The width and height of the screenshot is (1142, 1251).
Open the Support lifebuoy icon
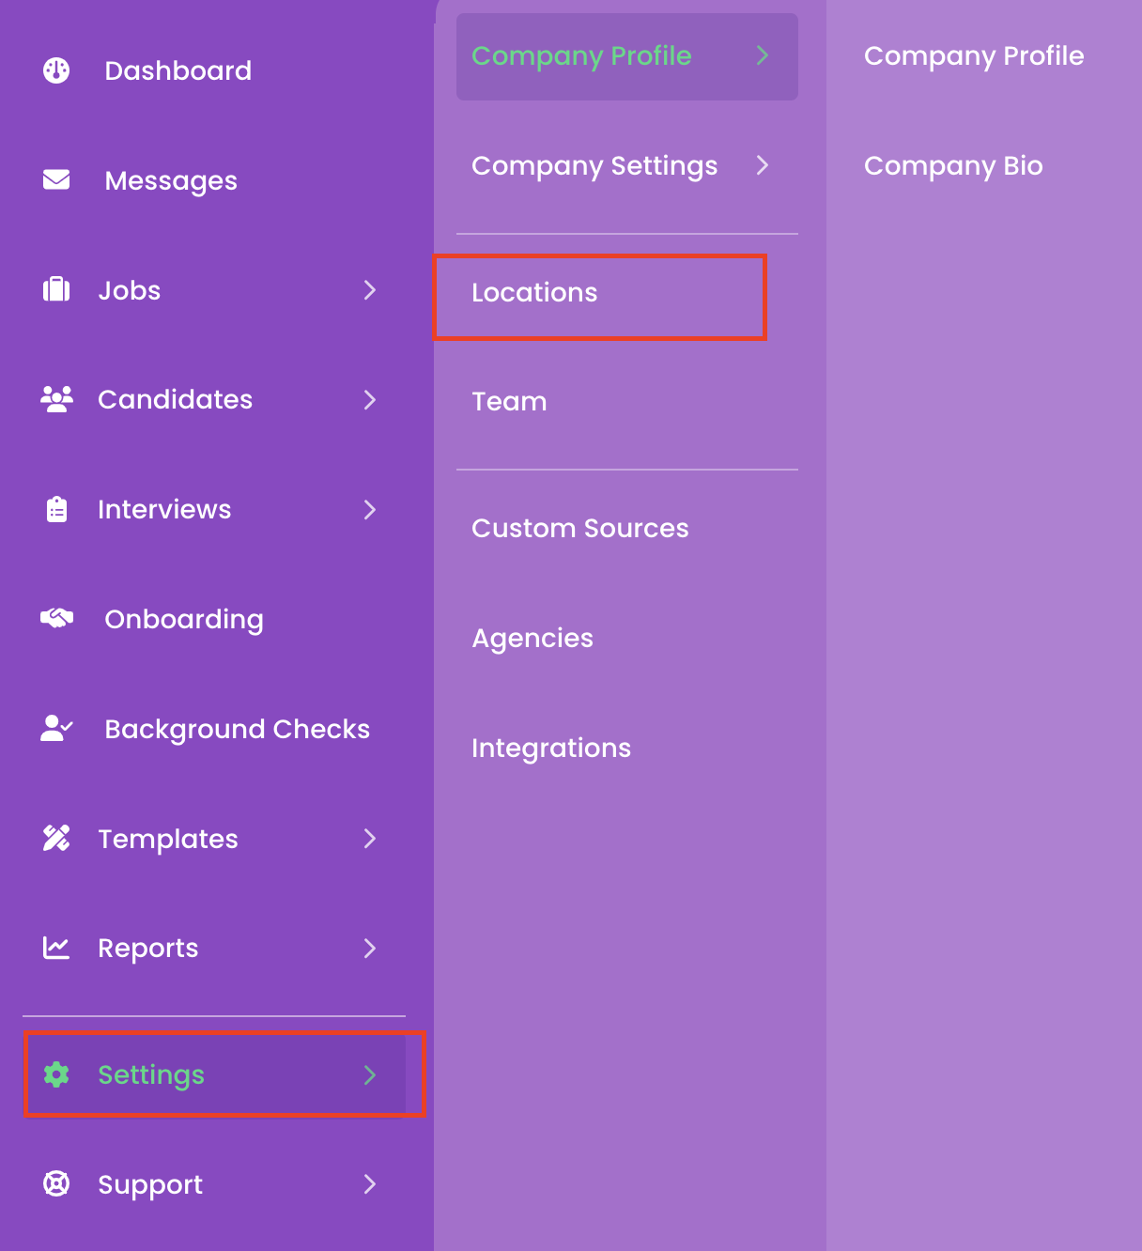[x=56, y=1183]
